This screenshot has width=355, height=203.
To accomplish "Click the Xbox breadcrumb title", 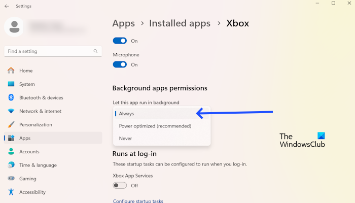I will (237, 23).
